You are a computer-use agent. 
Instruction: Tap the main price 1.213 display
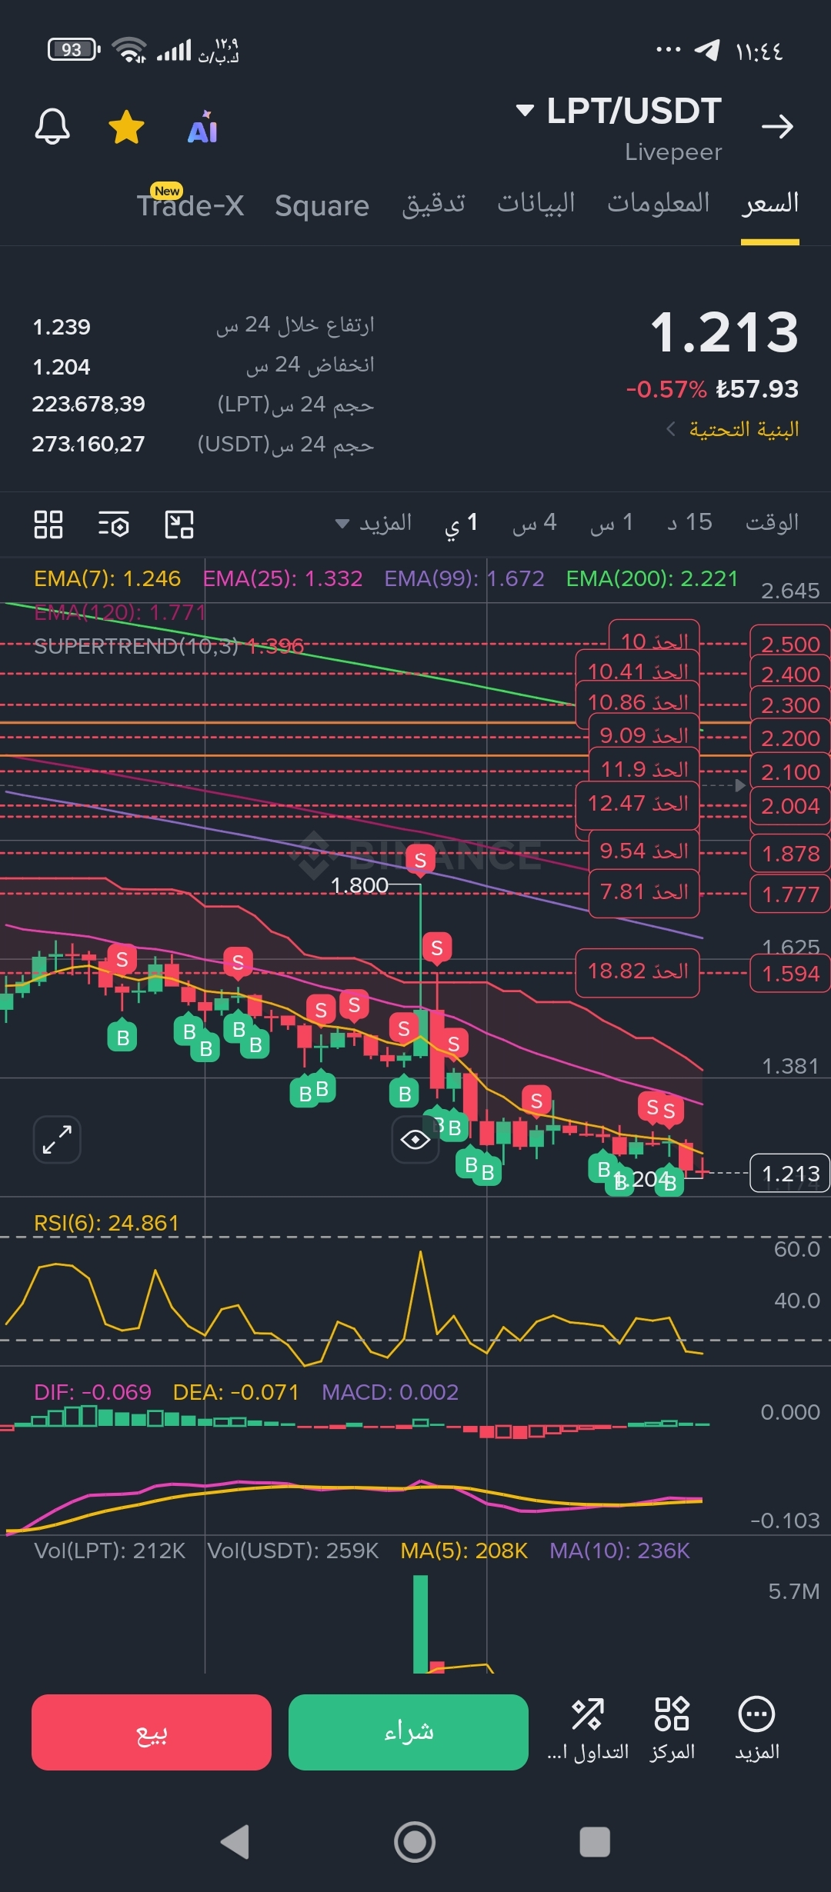coord(724,332)
